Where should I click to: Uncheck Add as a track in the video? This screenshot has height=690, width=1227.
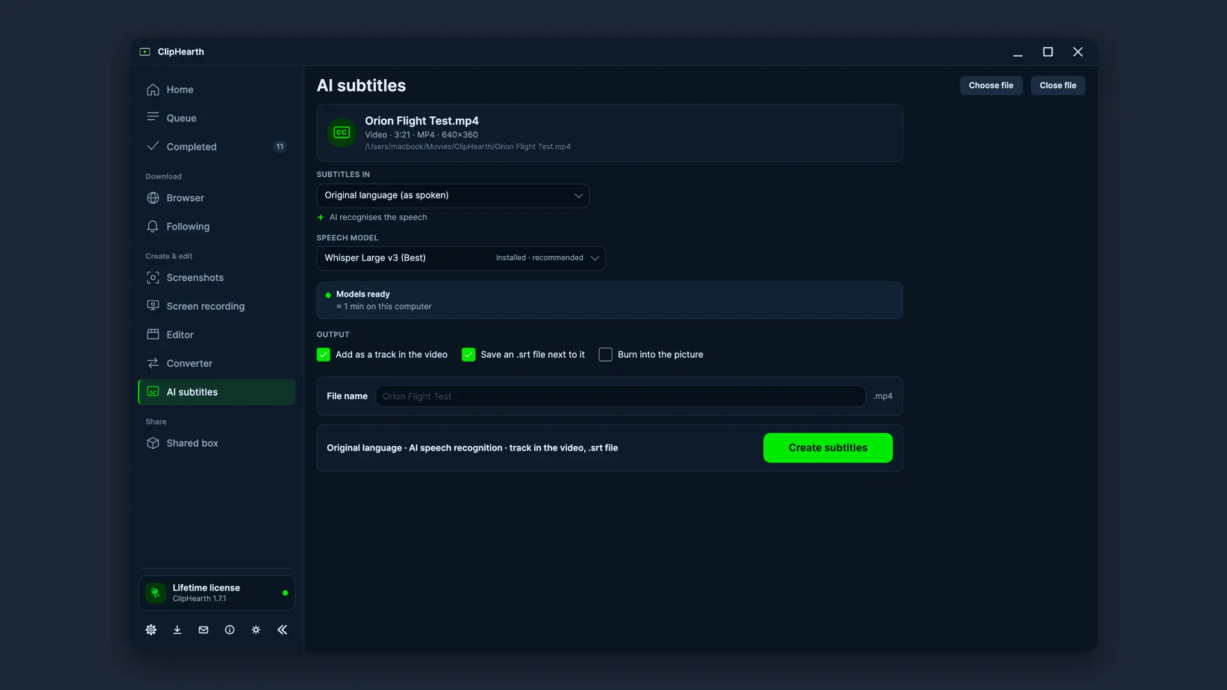click(x=323, y=355)
